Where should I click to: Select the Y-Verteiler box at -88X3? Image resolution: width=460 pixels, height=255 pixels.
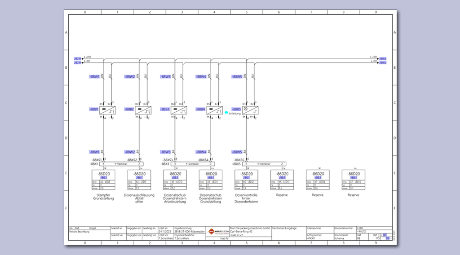click(x=193, y=164)
